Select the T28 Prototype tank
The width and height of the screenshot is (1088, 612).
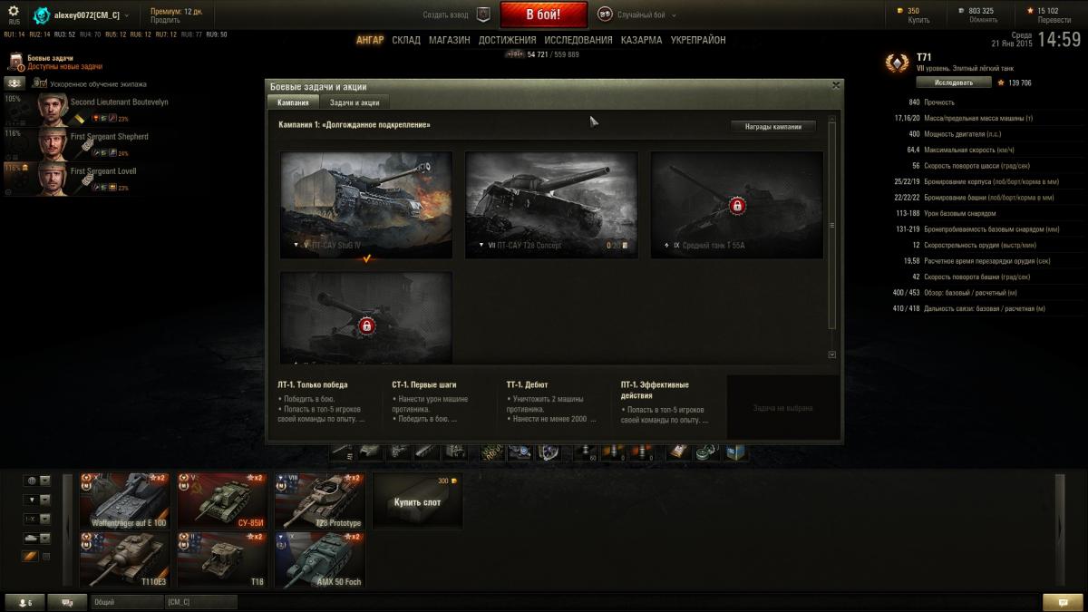(x=319, y=500)
